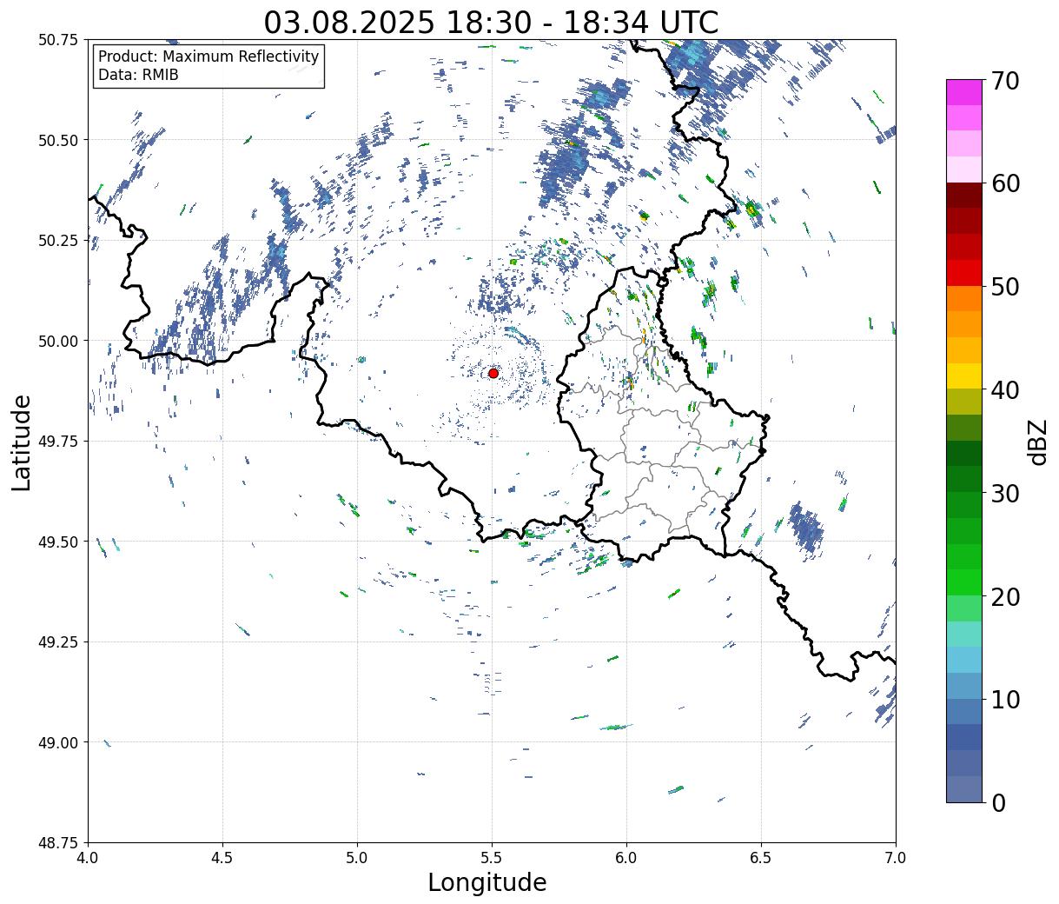
Task: Click the "Product: Maximum Reflectivity" label
Action: [208, 56]
